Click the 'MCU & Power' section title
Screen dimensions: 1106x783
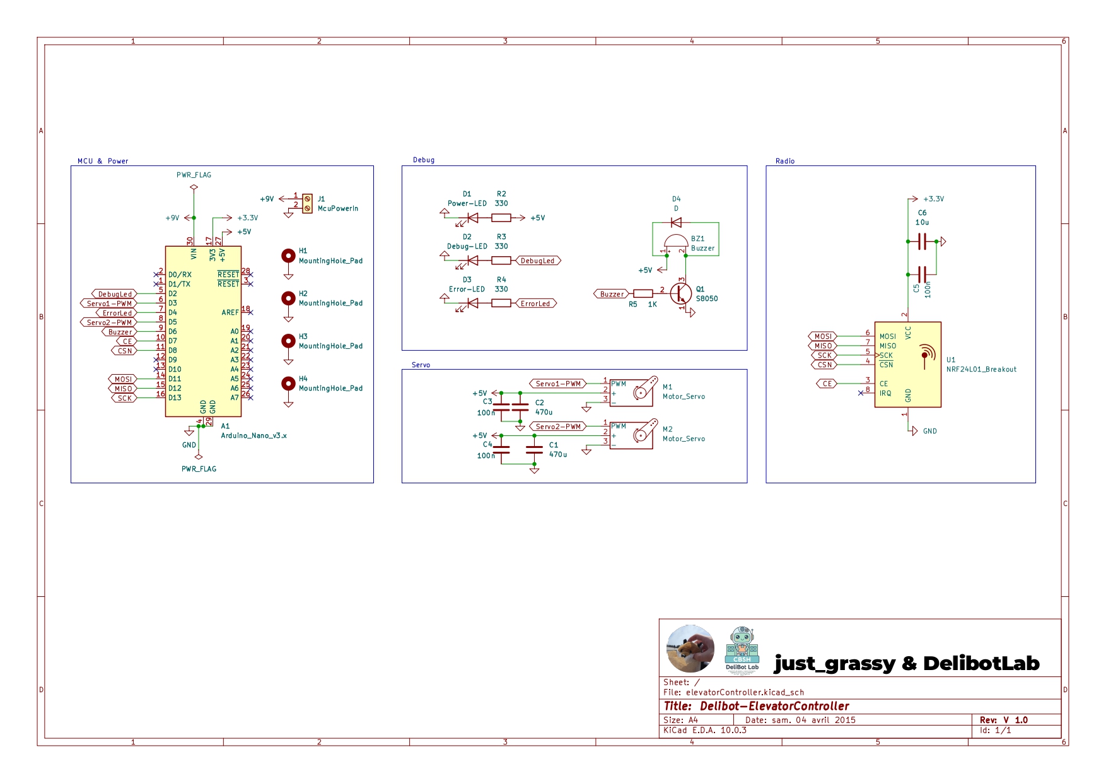(103, 161)
